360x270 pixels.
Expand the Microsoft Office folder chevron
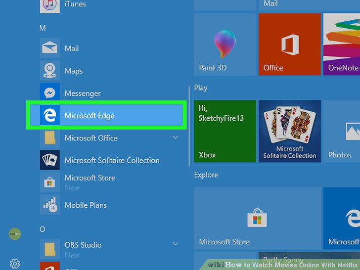pos(175,137)
